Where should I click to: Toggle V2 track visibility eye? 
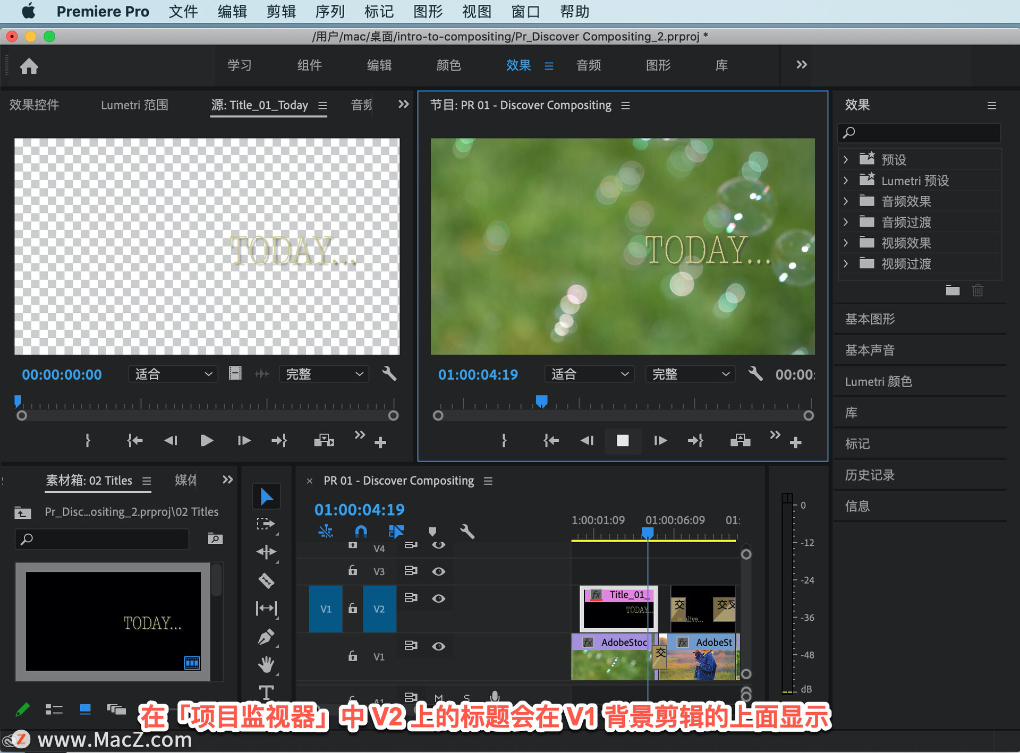point(438,598)
